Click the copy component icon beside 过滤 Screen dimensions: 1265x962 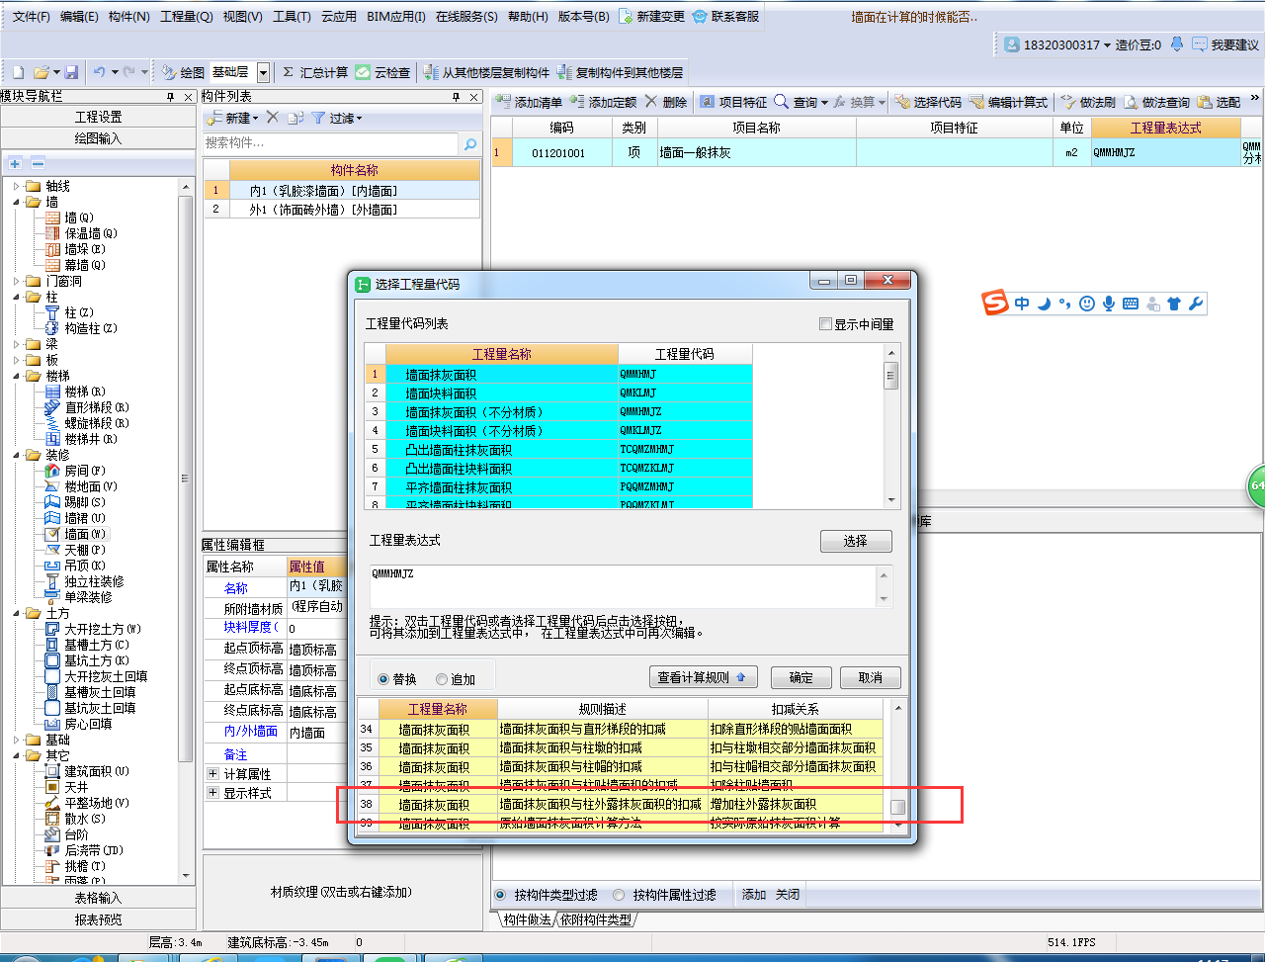point(295,118)
